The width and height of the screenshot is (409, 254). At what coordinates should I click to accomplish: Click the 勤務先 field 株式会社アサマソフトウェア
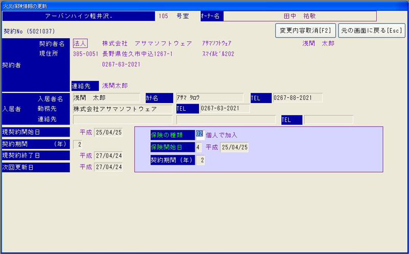(x=122, y=109)
